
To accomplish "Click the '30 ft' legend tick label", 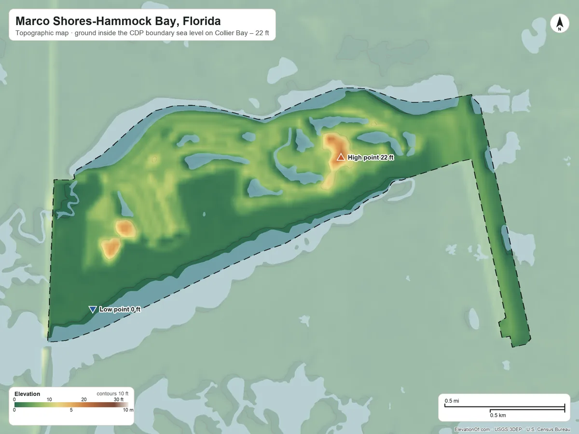I will [119, 399].
